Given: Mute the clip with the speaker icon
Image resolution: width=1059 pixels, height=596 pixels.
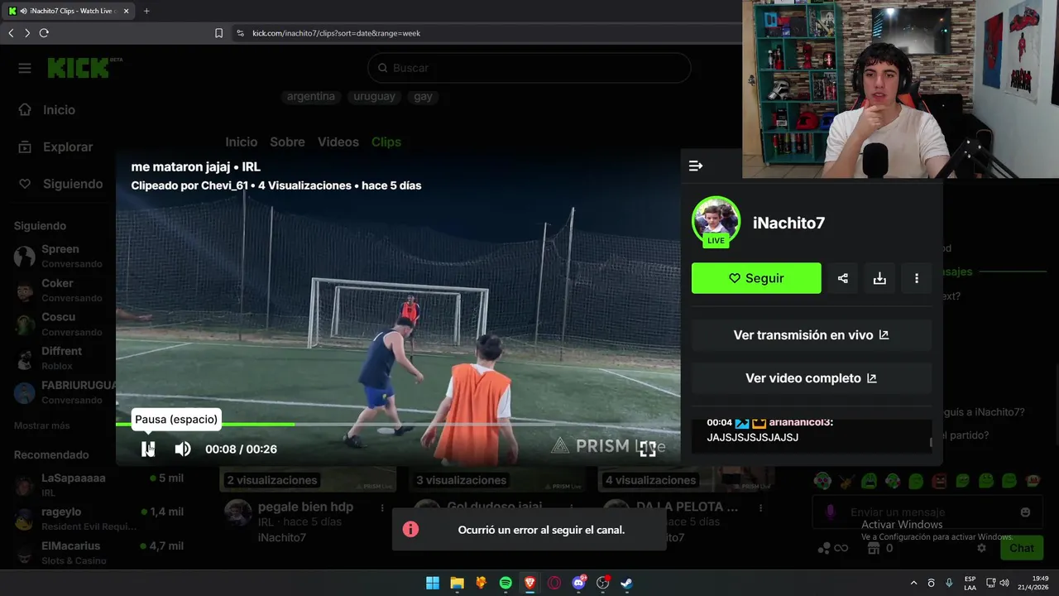Looking at the screenshot, I should click(183, 449).
